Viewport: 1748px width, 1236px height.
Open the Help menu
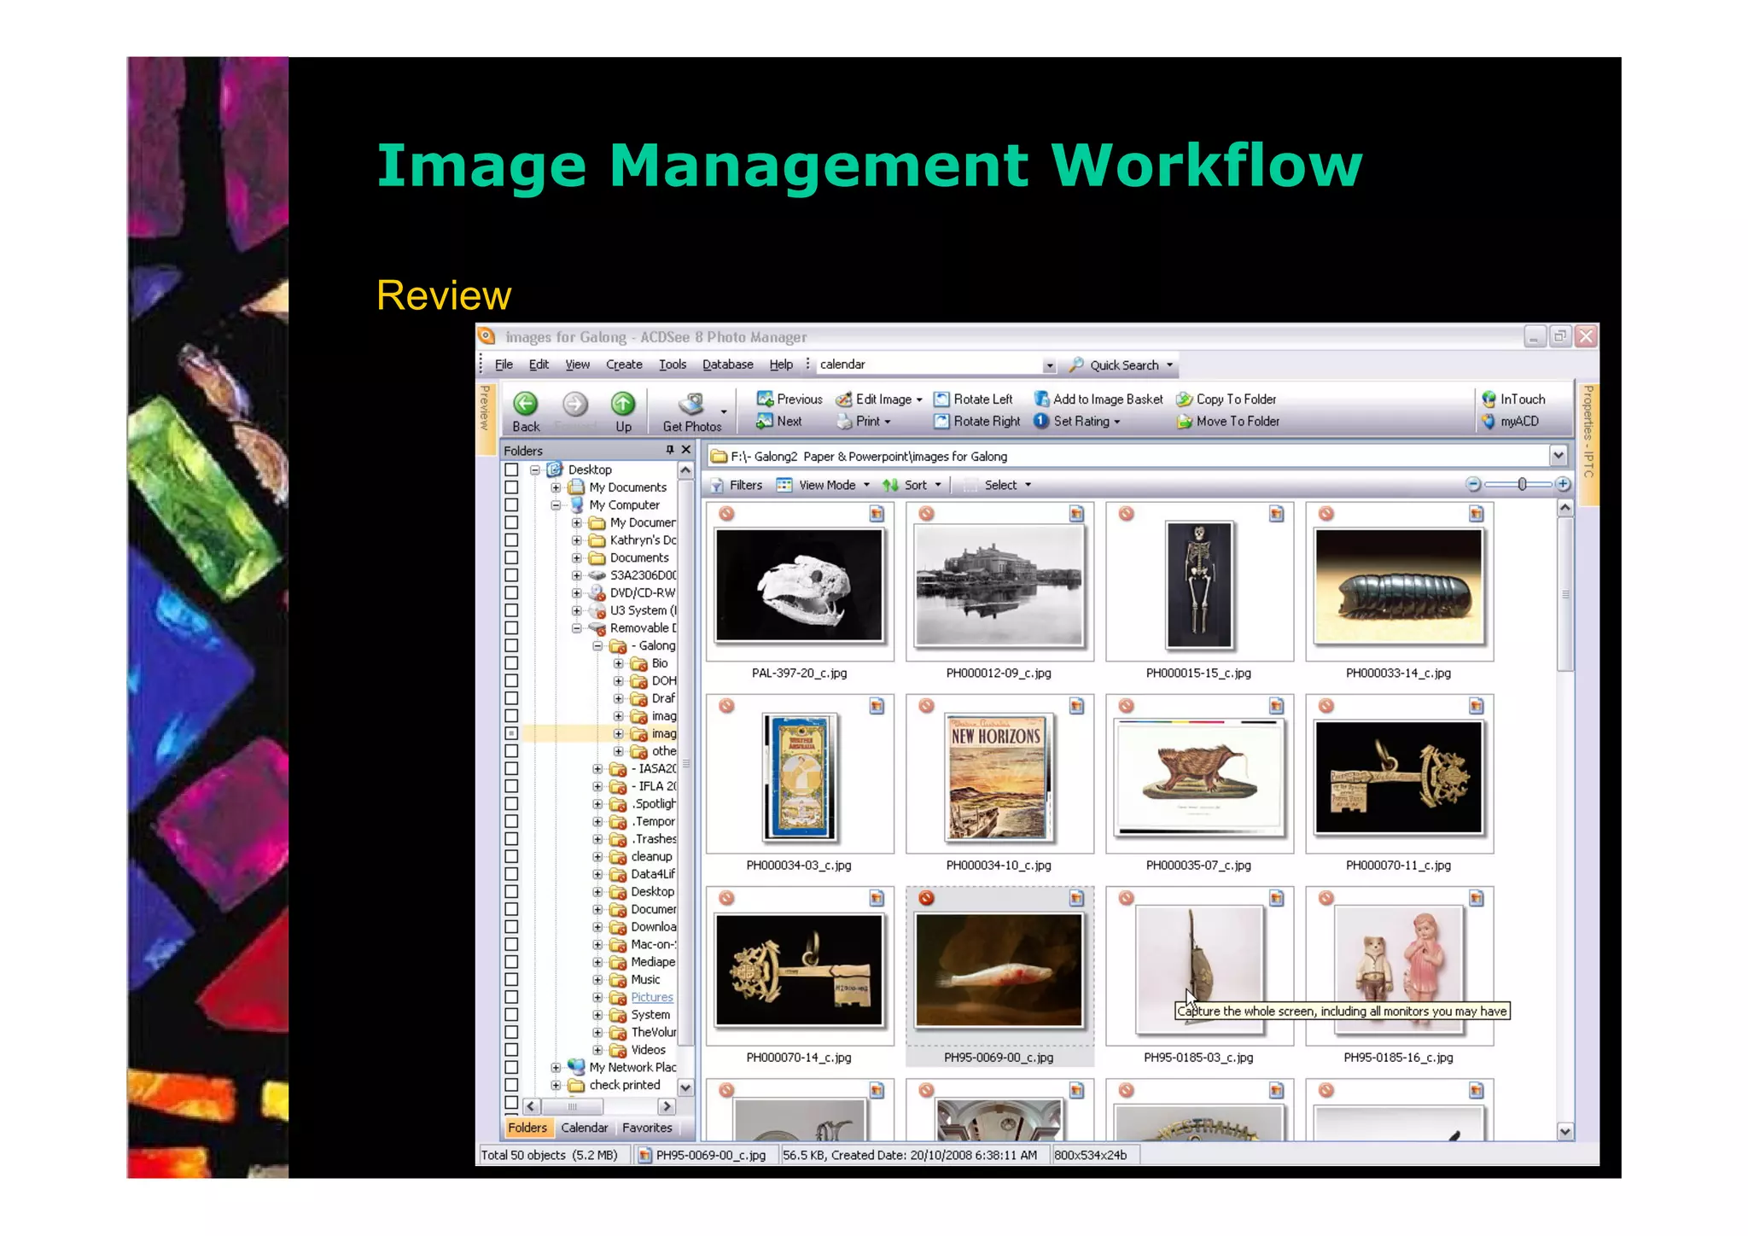click(781, 364)
